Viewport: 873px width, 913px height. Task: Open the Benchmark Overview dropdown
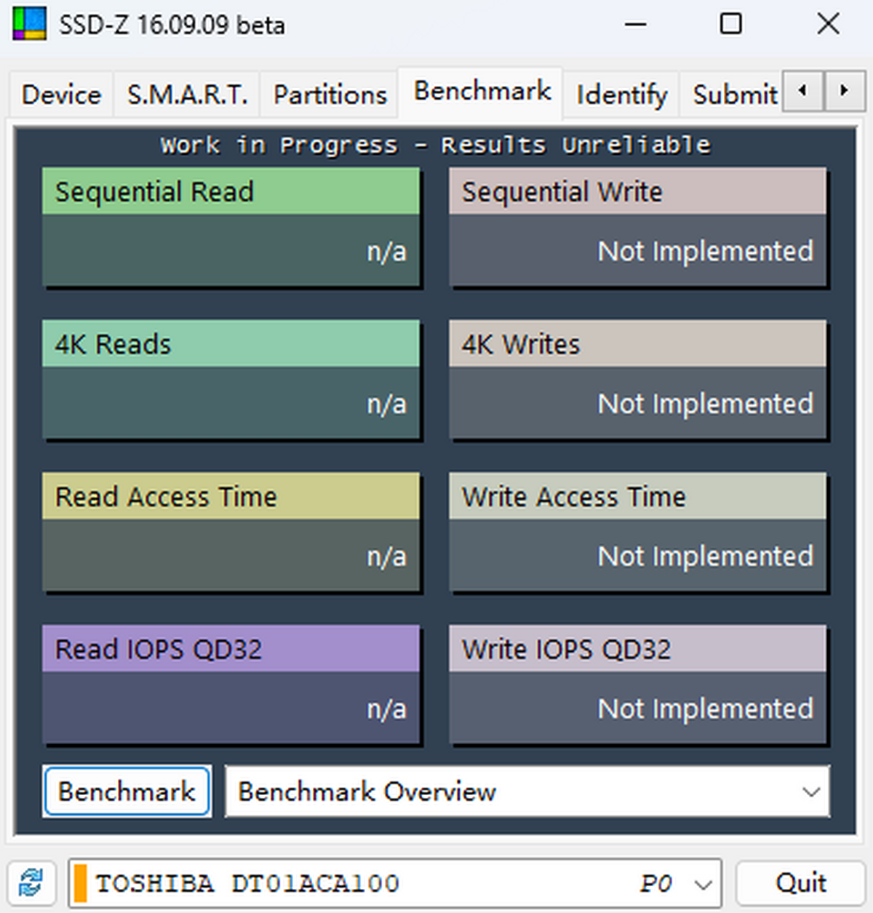810,792
